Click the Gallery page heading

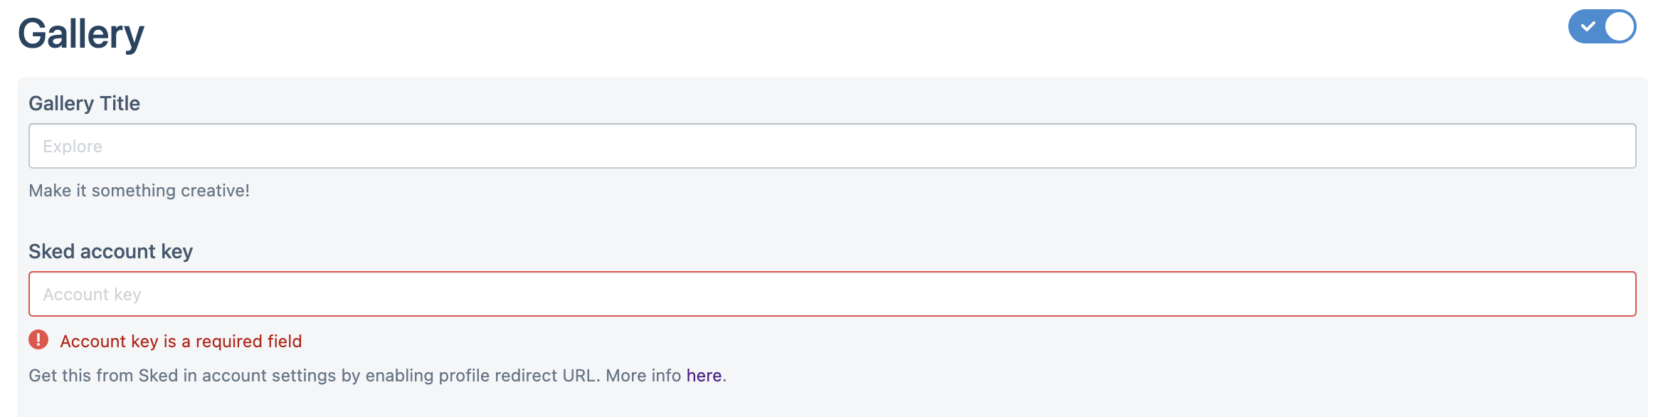pyautogui.click(x=81, y=33)
